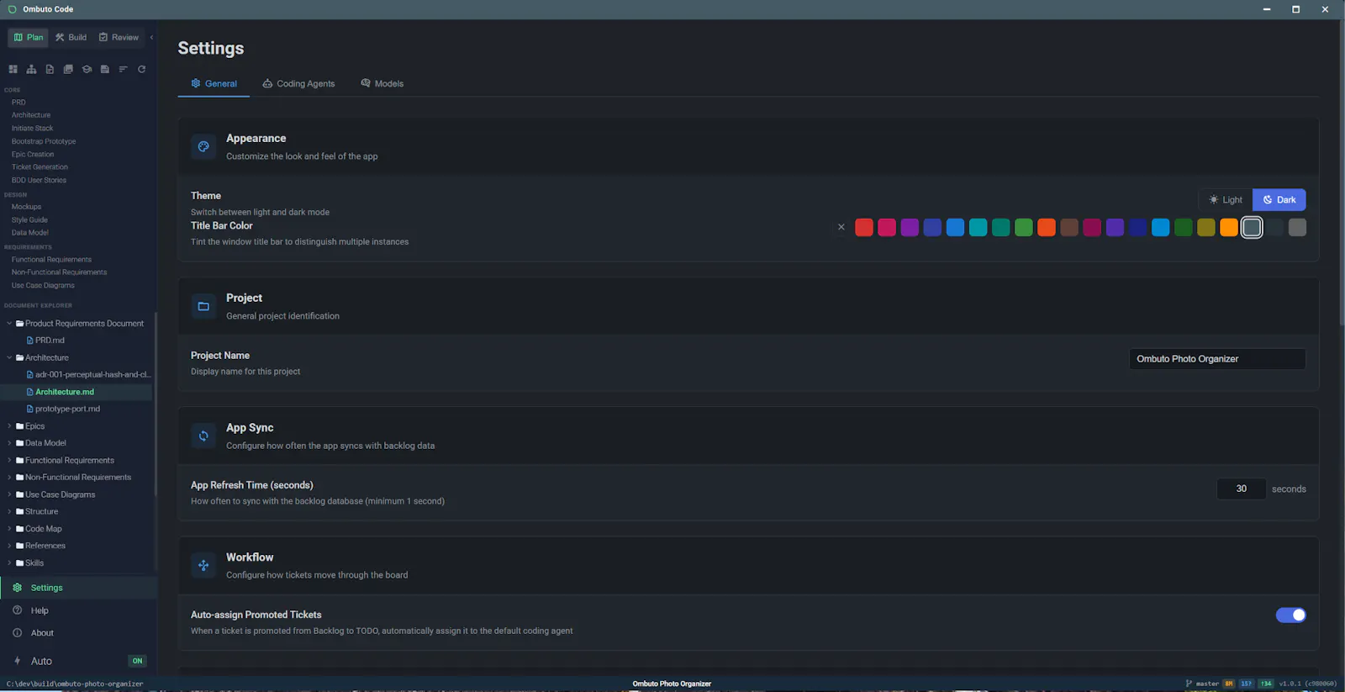The width and height of the screenshot is (1345, 692).
Task: Collapse the Architecture folder in explorer
Action: 9,358
